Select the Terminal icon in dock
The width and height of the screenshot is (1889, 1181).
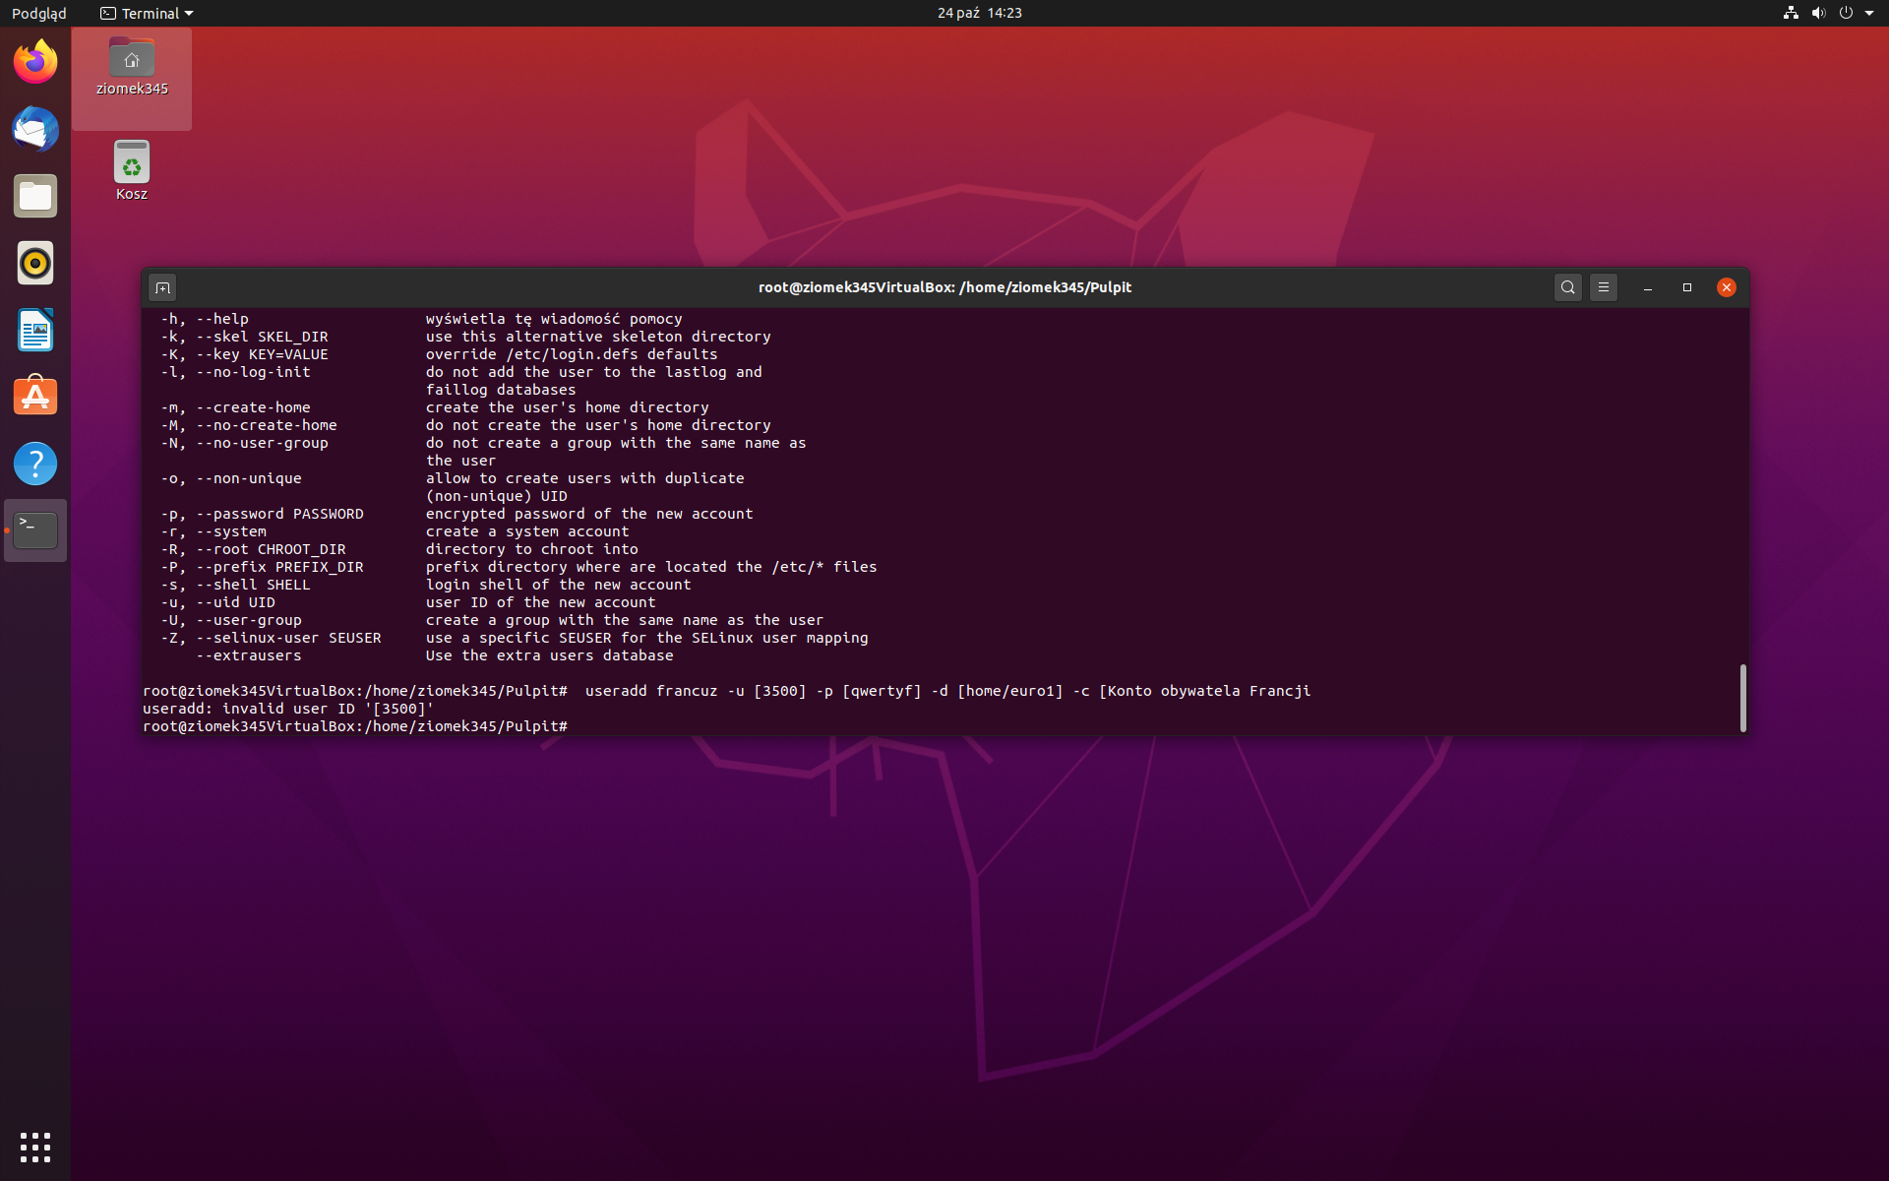[x=35, y=530]
